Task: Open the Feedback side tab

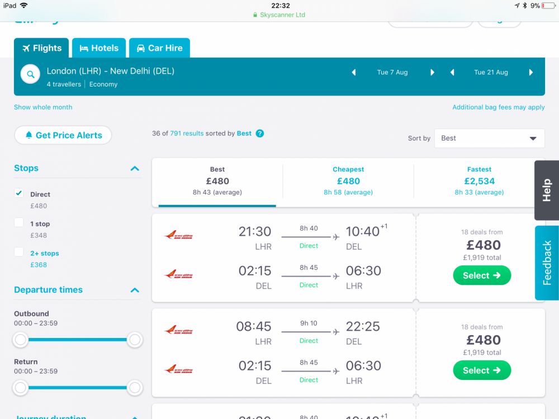Action: pyautogui.click(x=547, y=263)
